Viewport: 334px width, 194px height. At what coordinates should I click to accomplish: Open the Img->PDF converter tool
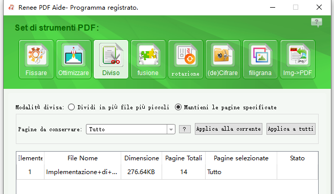[298, 59]
